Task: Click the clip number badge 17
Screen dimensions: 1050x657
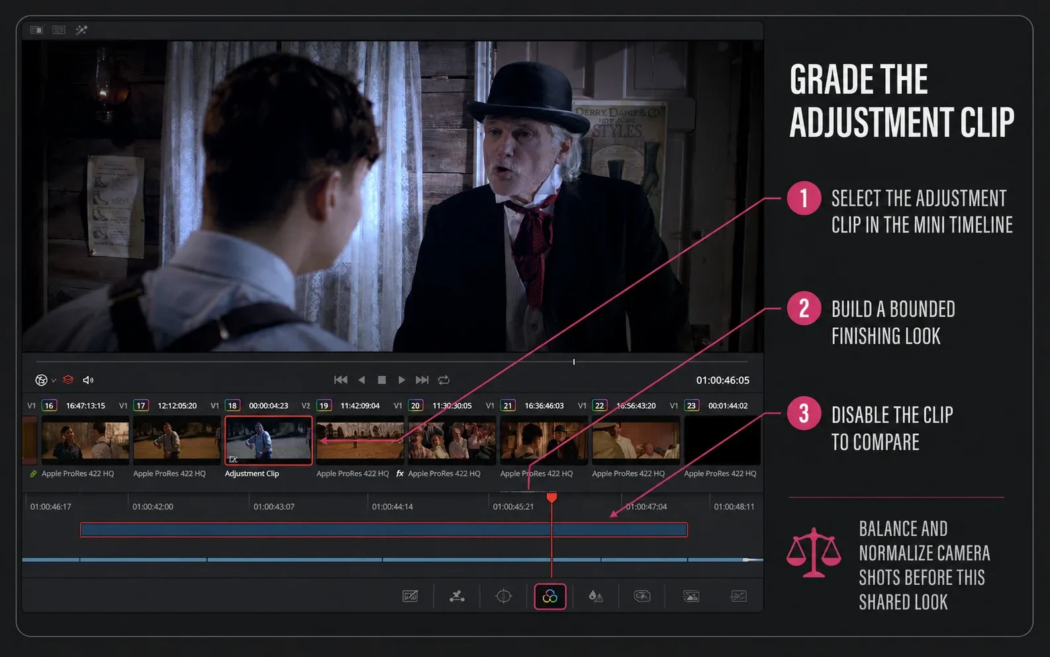Action: click(141, 405)
